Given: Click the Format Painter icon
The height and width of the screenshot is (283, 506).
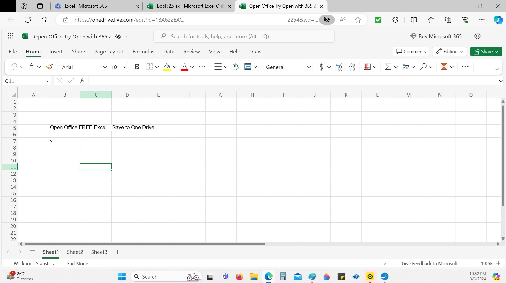Looking at the screenshot, I should click(49, 67).
